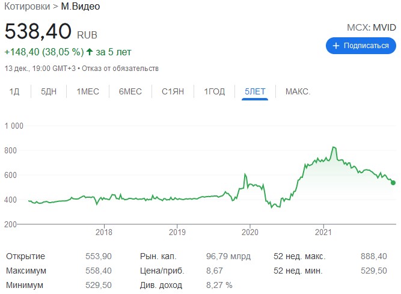Click the Рын. кап. value 96,79 млрд
The image size is (401, 294).
[228, 256]
